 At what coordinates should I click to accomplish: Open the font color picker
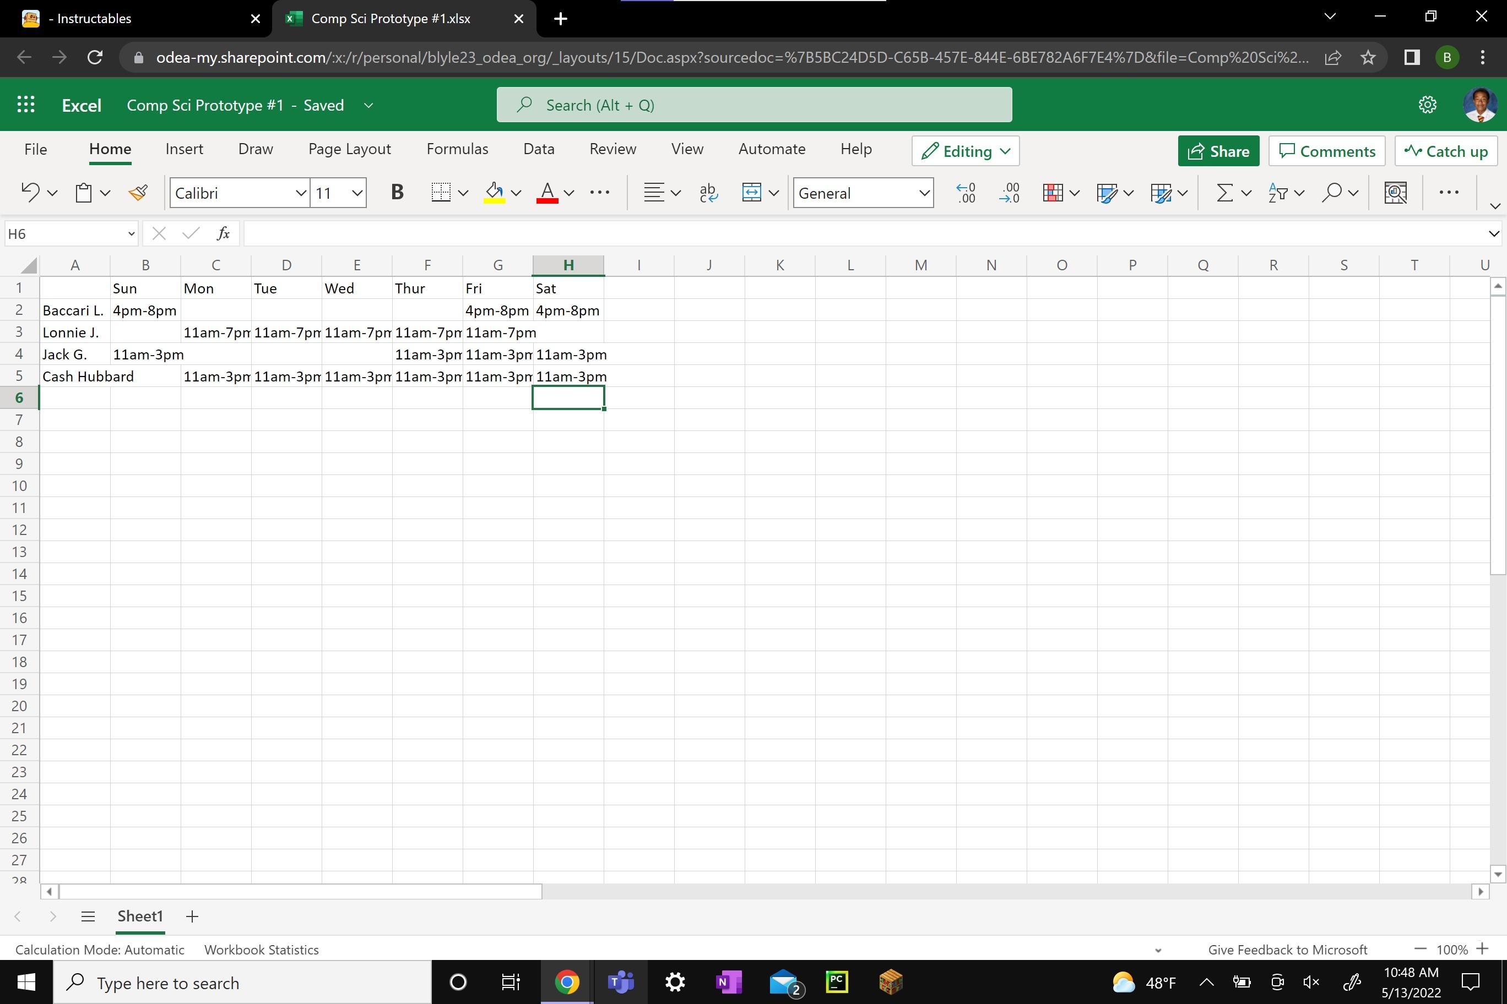pos(570,193)
